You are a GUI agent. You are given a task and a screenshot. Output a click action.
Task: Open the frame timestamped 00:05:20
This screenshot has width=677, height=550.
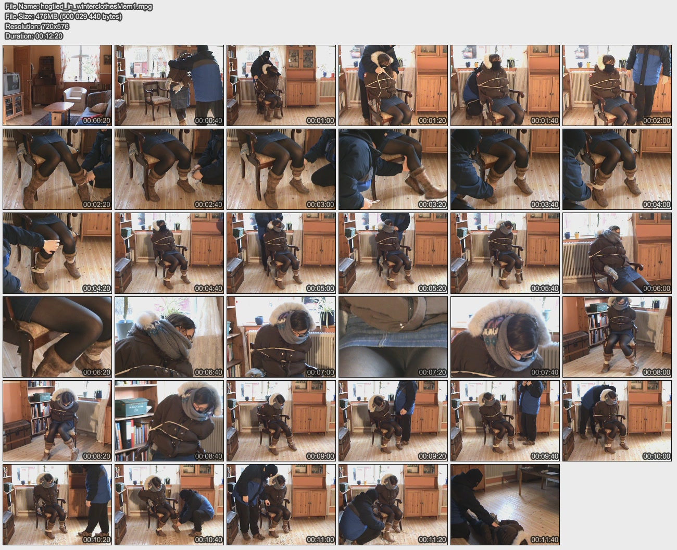pyautogui.click(x=393, y=253)
